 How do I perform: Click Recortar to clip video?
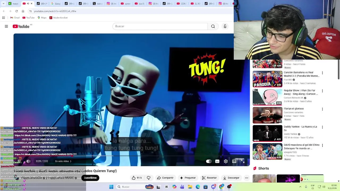(209, 178)
